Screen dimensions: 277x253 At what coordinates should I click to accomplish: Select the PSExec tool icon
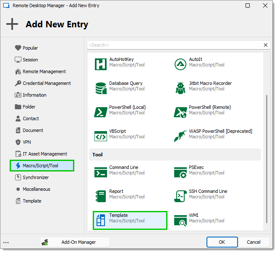tap(180, 172)
